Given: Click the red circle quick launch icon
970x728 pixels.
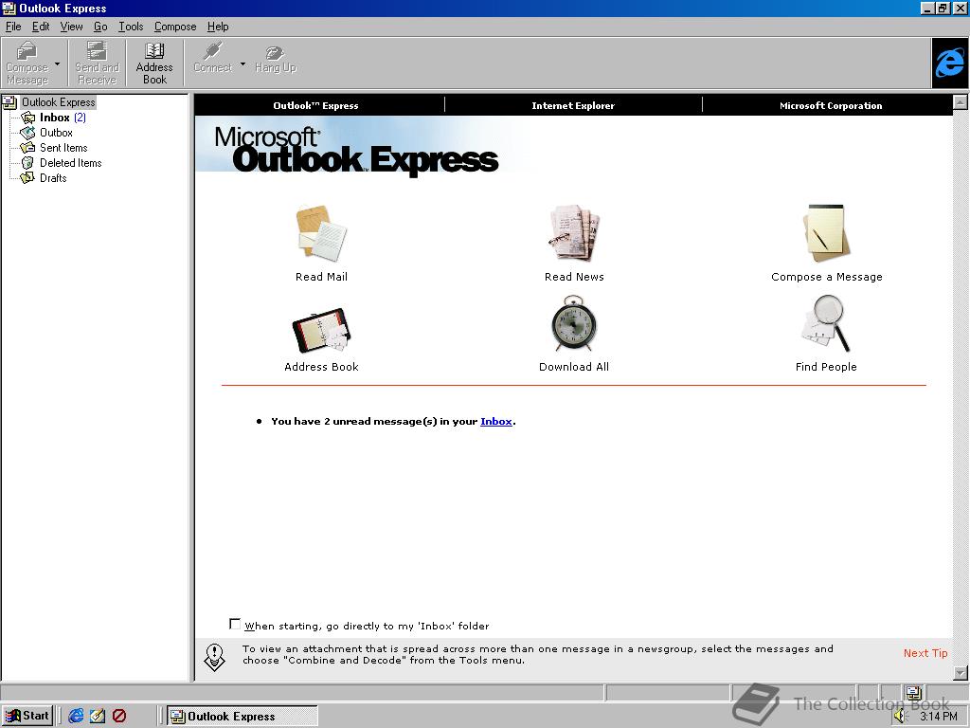Looking at the screenshot, I should (x=119, y=717).
